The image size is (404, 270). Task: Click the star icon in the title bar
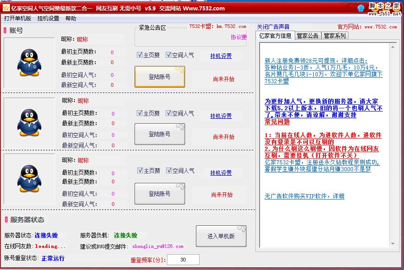click(6, 8)
